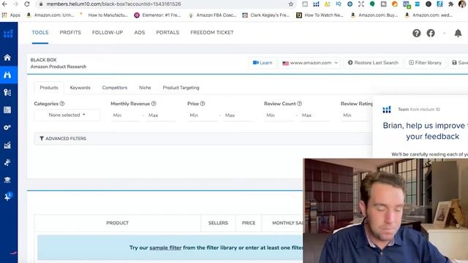Click the Monthly Revenue help question icon
The image size is (468, 263).
pyautogui.click(x=154, y=104)
